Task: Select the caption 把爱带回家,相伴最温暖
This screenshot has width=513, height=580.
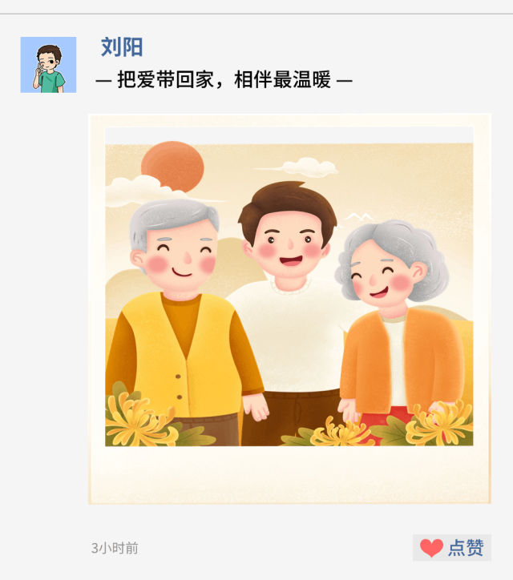Action: click(x=224, y=79)
